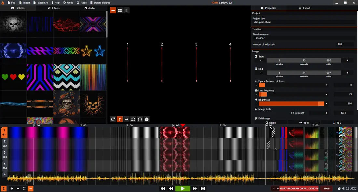Screen dimensions: 358x192
Task: Click the Rotate image button
Action: pos(270,123)
